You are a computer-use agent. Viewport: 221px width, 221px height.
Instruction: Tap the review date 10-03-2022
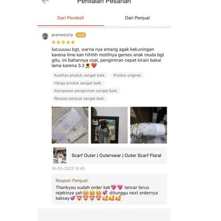click(68, 168)
